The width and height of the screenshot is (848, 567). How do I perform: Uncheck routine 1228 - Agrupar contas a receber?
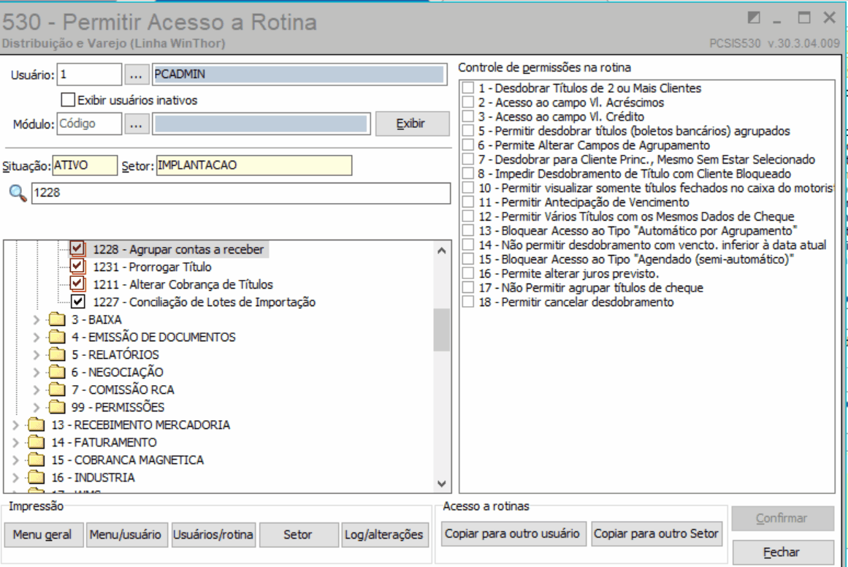pos(77,248)
